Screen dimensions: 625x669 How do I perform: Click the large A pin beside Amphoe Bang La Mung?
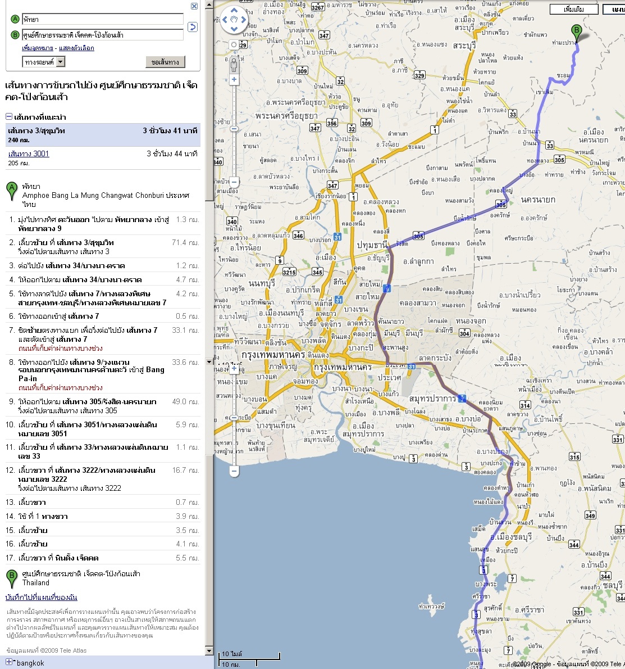[x=12, y=191]
